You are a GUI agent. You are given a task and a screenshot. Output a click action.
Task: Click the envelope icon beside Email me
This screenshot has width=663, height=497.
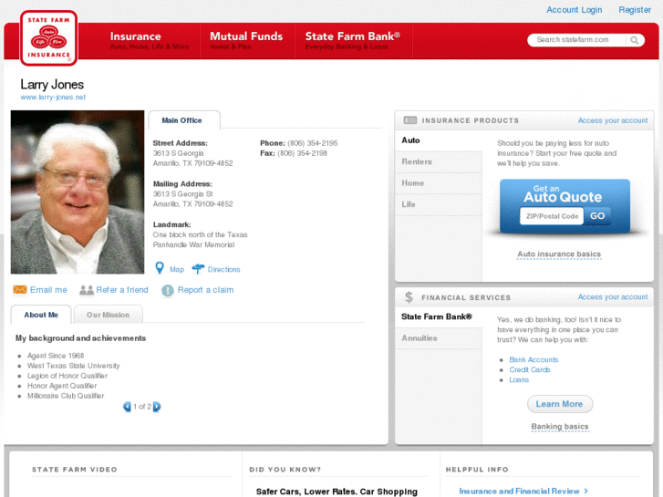[20, 289]
